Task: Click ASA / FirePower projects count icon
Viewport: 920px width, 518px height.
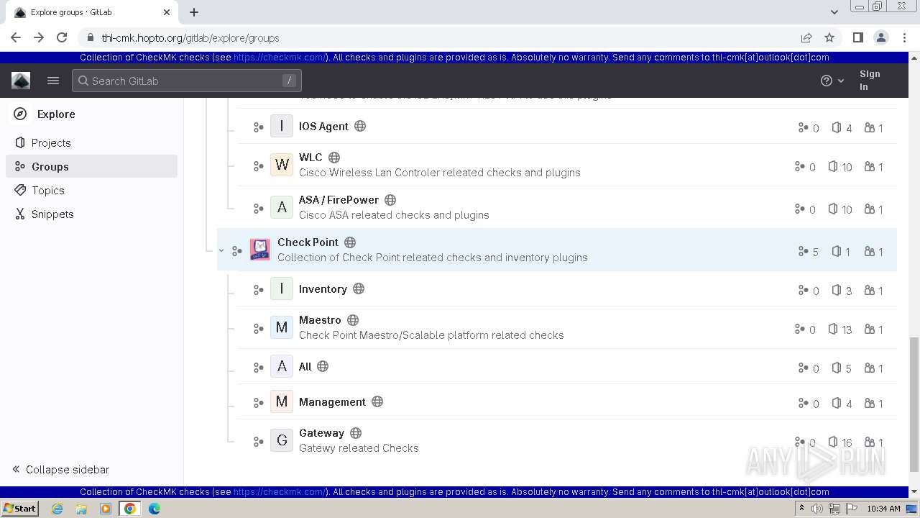Action: tap(833, 209)
